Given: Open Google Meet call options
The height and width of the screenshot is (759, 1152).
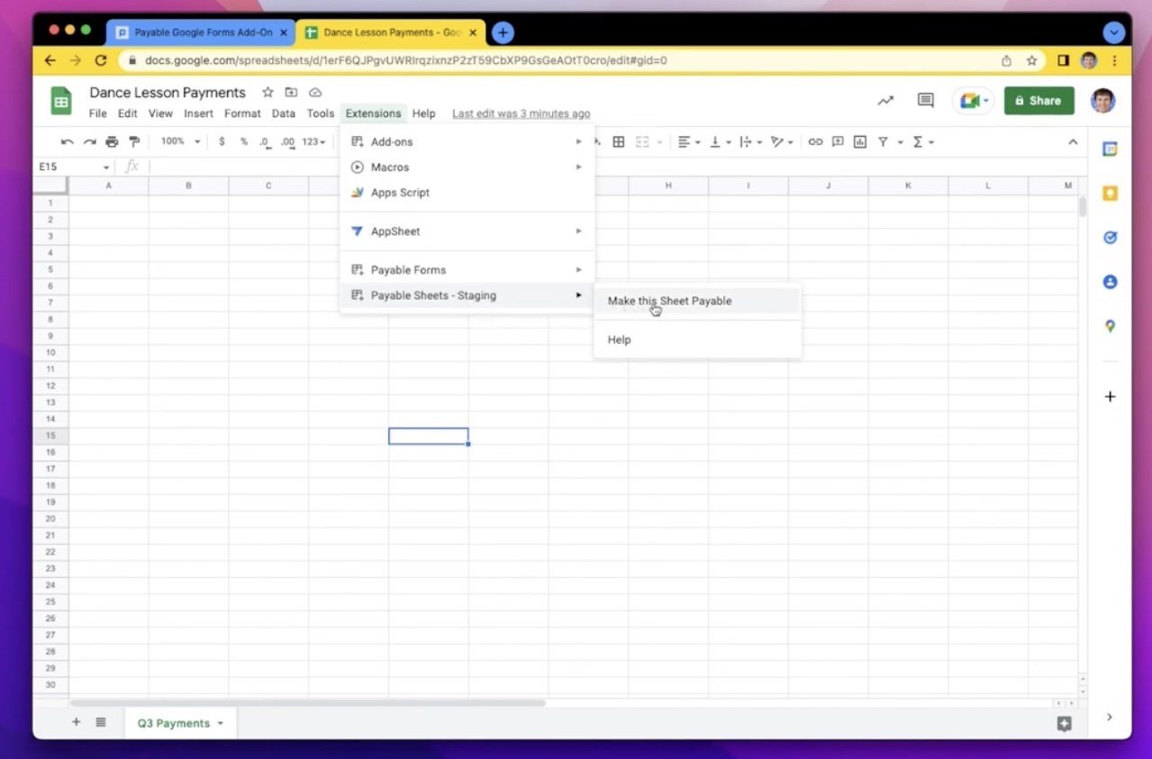Looking at the screenshot, I should pyautogui.click(x=972, y=100).
